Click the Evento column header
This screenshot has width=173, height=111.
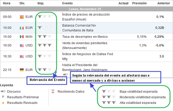click(x=67, y=3)
